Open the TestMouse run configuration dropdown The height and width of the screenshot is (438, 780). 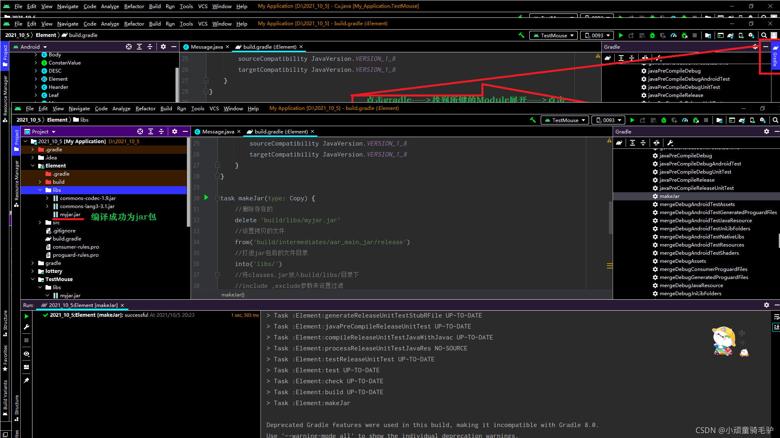[x=565, y=120]
